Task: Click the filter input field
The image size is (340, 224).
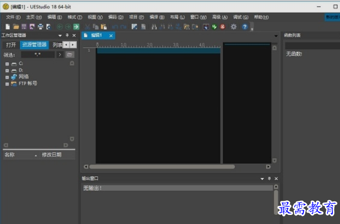Action: tap(38, 55)
